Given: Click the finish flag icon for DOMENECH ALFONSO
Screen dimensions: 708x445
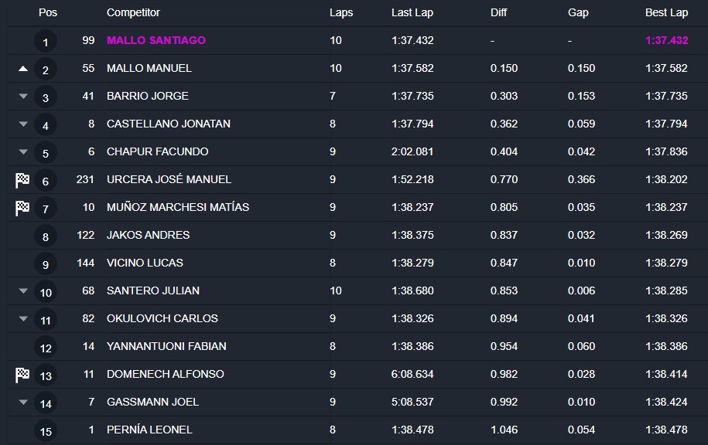Looking at the screenshot, I should (x=22, y=375).
